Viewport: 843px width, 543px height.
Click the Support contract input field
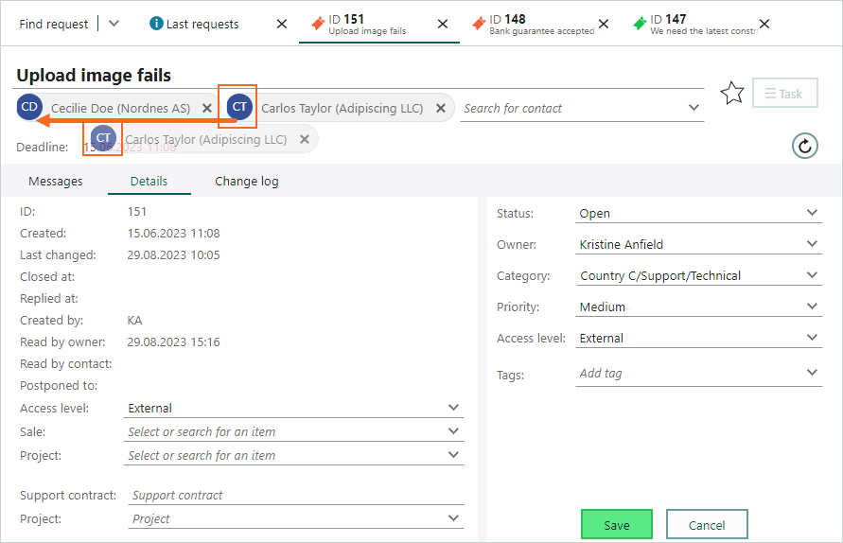[x=296, y=495]
